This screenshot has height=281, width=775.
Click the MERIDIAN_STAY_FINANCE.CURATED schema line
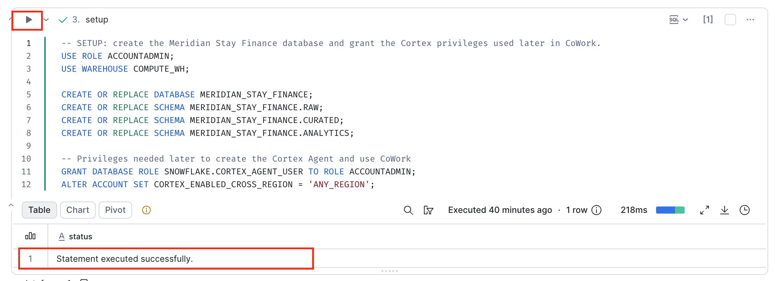pos(202,120)
